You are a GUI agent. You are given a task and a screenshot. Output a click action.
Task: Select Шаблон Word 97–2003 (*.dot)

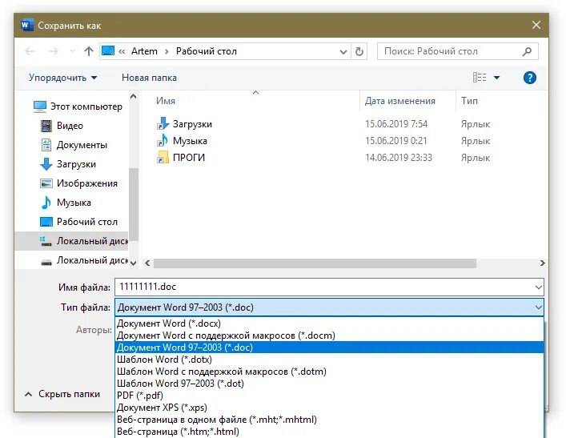[x=329, y=383]
